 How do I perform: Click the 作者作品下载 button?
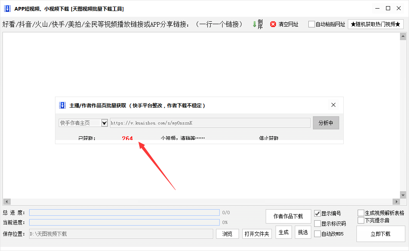point(288,216)
